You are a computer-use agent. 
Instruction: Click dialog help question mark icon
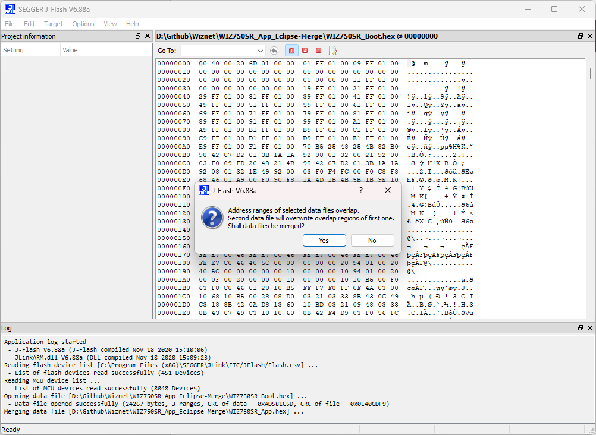click(361, 190)
